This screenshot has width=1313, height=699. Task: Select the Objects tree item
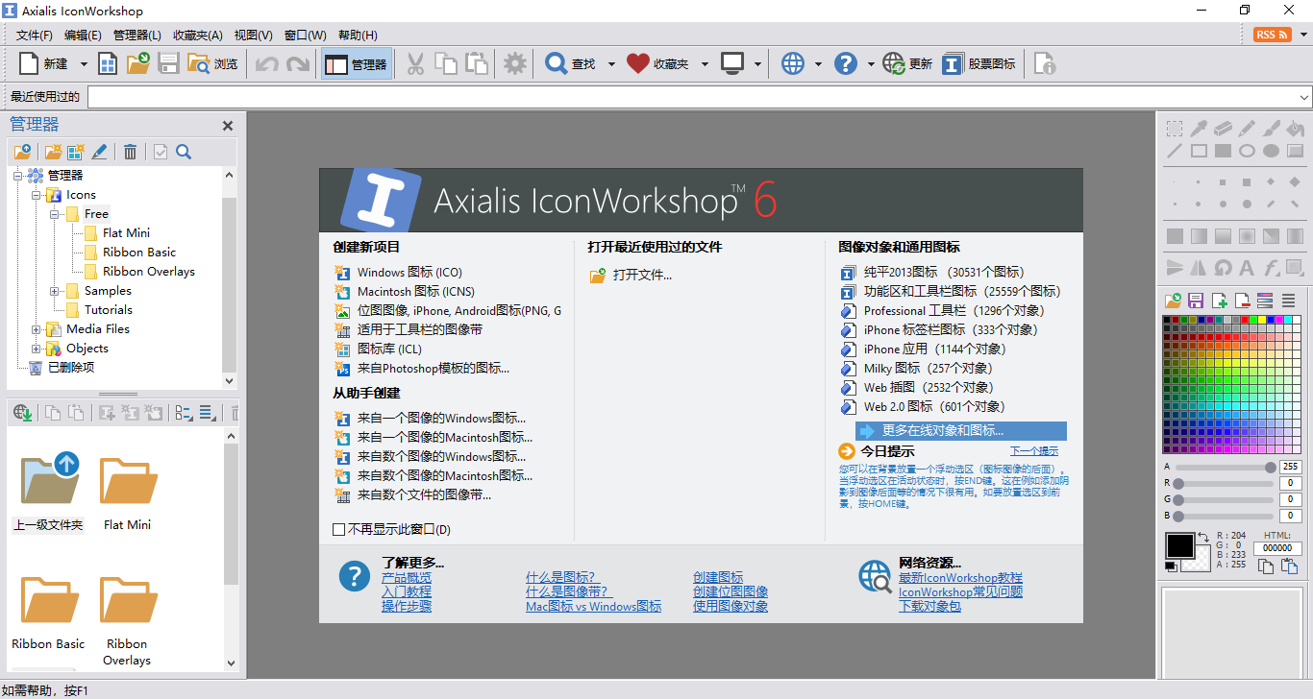[x=87, y=349]
